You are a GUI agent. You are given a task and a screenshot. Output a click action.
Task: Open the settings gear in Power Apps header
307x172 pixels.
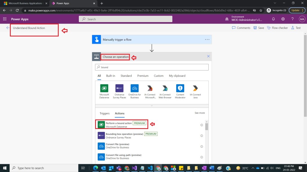coord(283,19)
